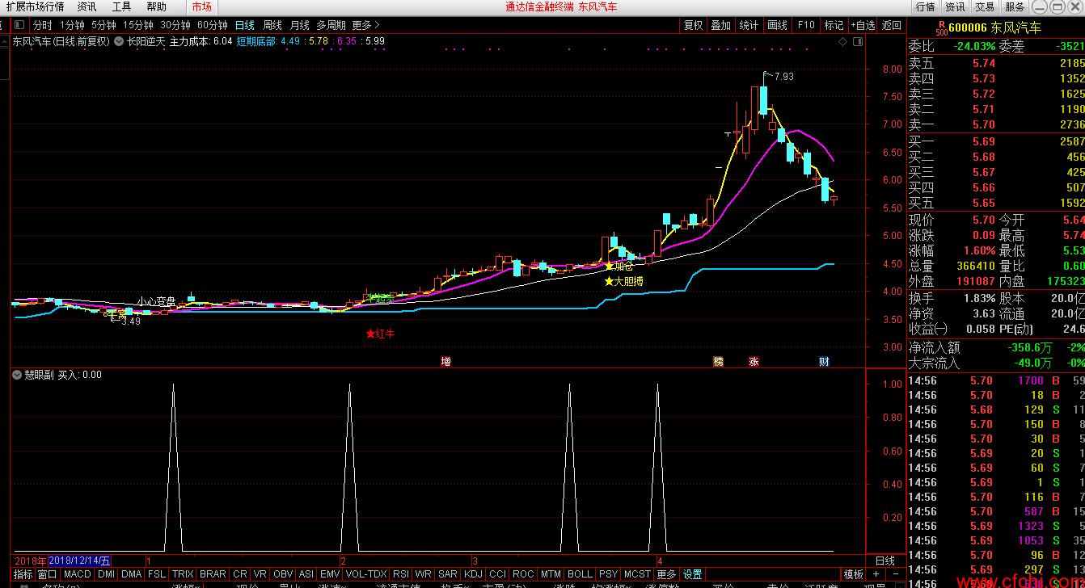Viewport: 1085px width, 588px height.
Task: Click the 指标 tab at the bottom
Action: pos(23,574)
